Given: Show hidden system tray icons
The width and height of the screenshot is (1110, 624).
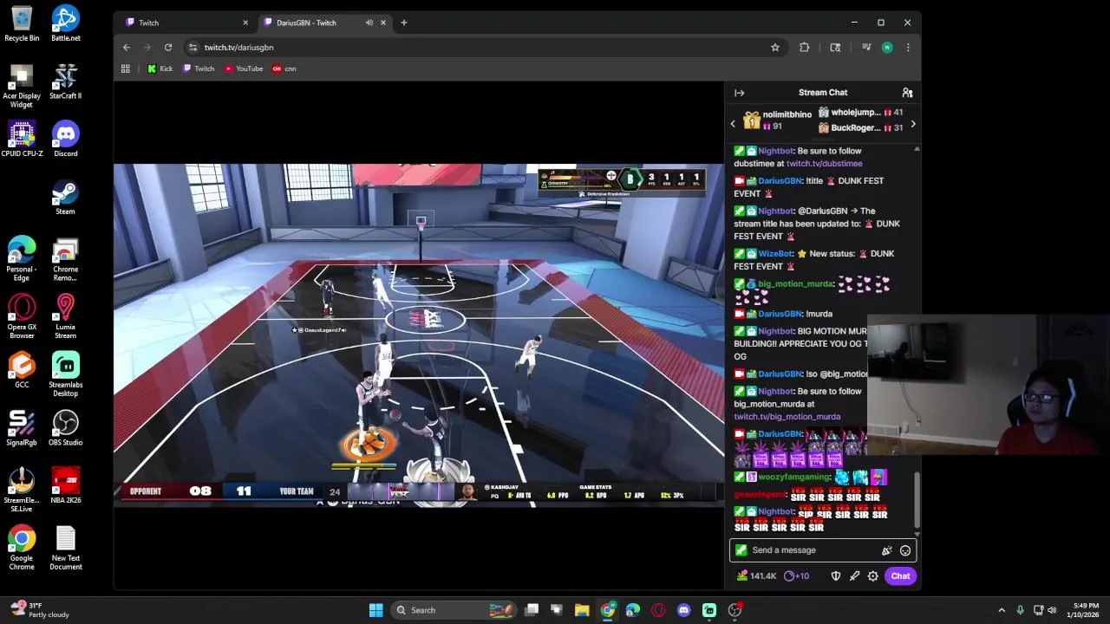Looking at the screenshot, I should coord(1002,610).
